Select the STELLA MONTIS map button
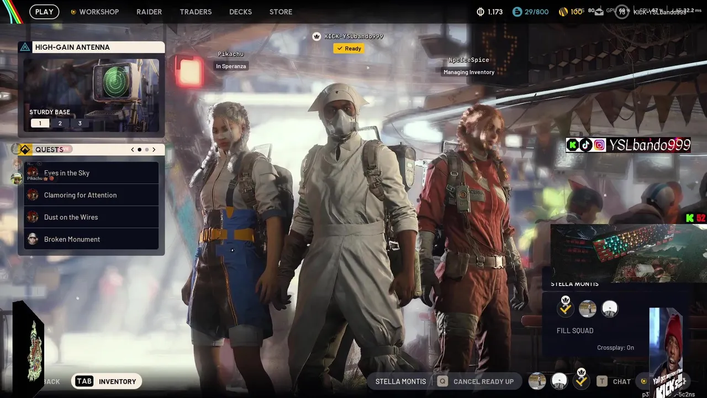Image resolution: width=707 pixels, height=398 pixels. pos(400,381)
